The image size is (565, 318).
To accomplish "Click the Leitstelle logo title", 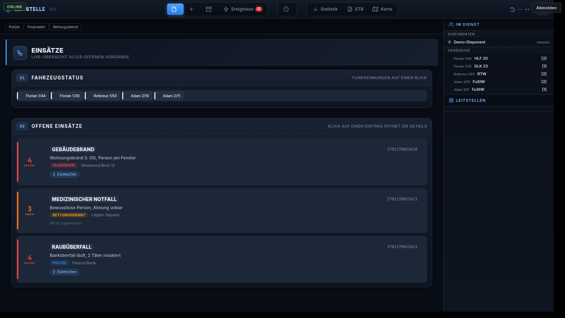I will [30, 9].
